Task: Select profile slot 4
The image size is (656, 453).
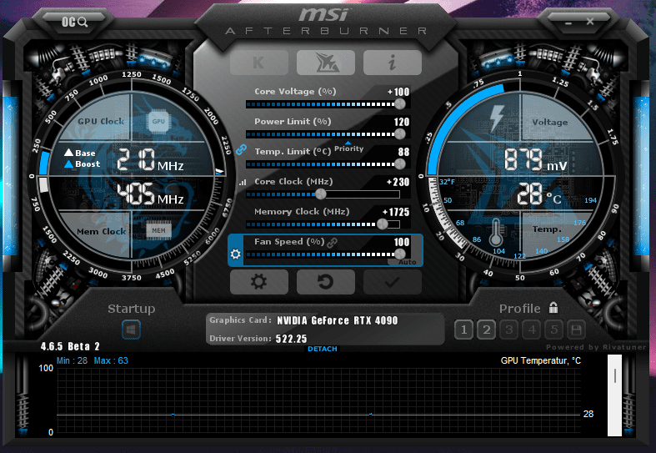Action: [x=531, y=330]
